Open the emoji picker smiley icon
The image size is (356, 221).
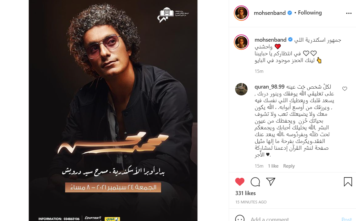240,219
